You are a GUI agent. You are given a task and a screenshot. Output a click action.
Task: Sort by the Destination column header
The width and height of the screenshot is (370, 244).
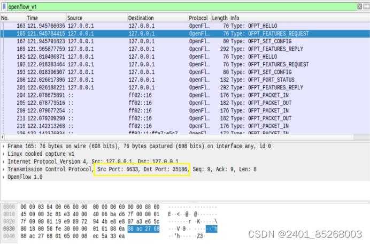click(157, 18)
